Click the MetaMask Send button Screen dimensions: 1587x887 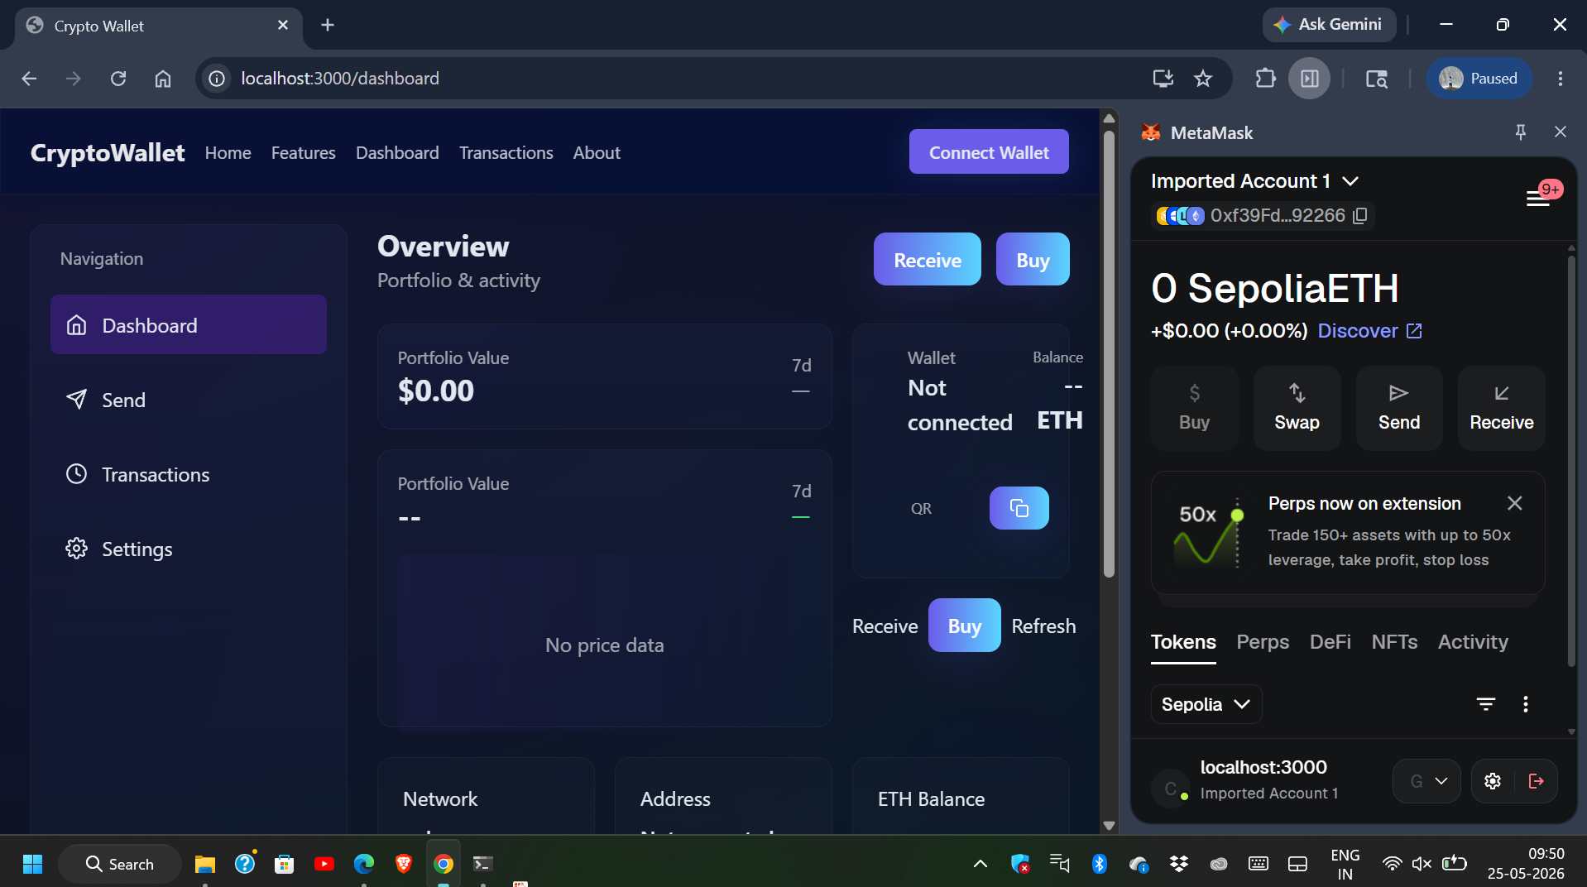point(1399,408)
